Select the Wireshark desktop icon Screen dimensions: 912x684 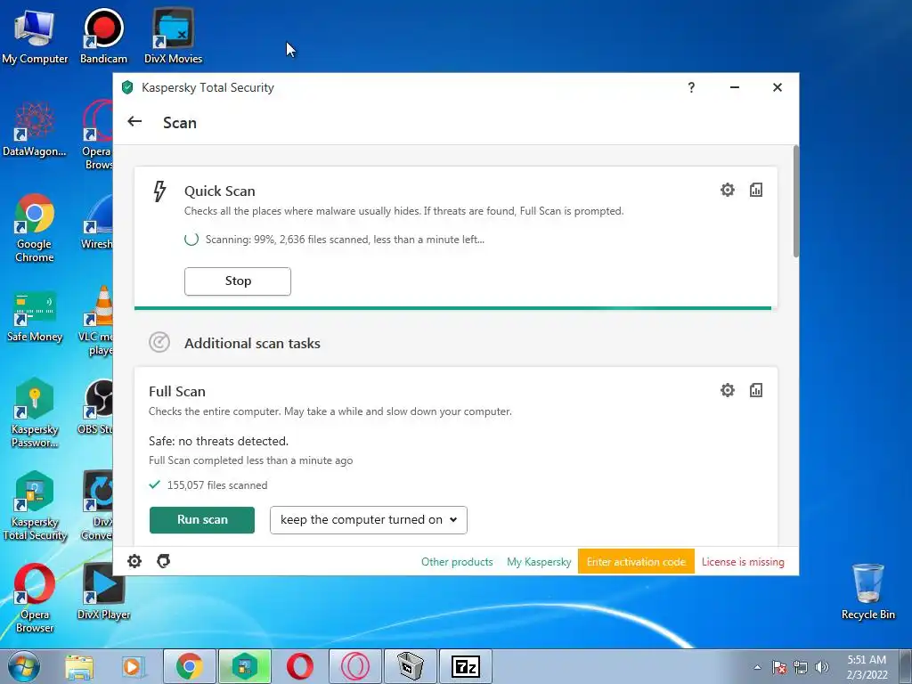pos(97,222)
